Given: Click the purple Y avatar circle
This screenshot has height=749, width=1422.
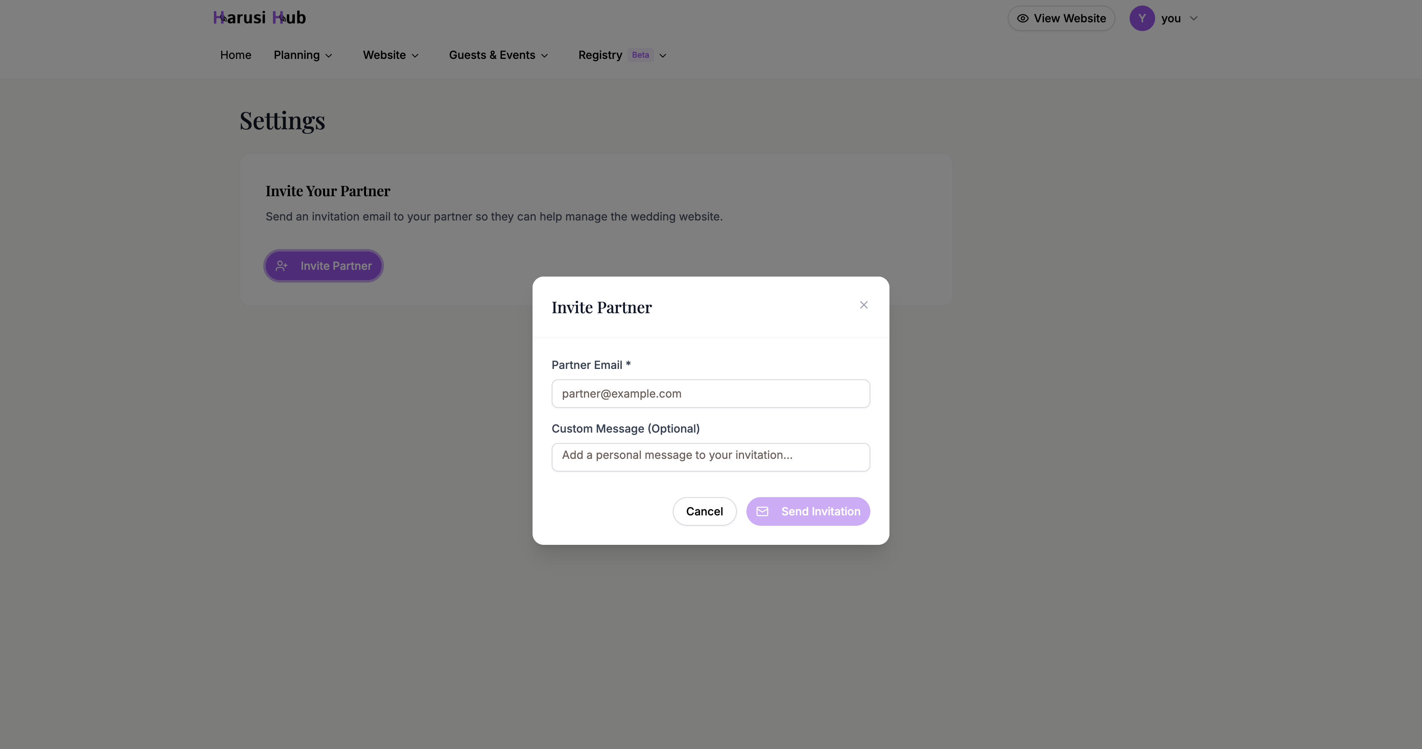Looking at the screenshot, I should tap(1142, 18).
